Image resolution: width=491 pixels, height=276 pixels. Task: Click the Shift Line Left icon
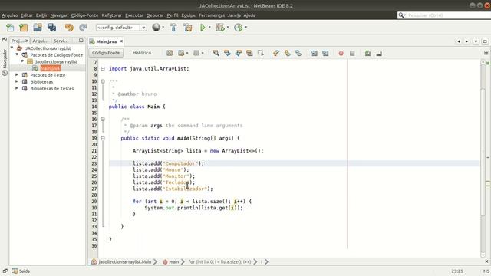(x=314, y=53)
